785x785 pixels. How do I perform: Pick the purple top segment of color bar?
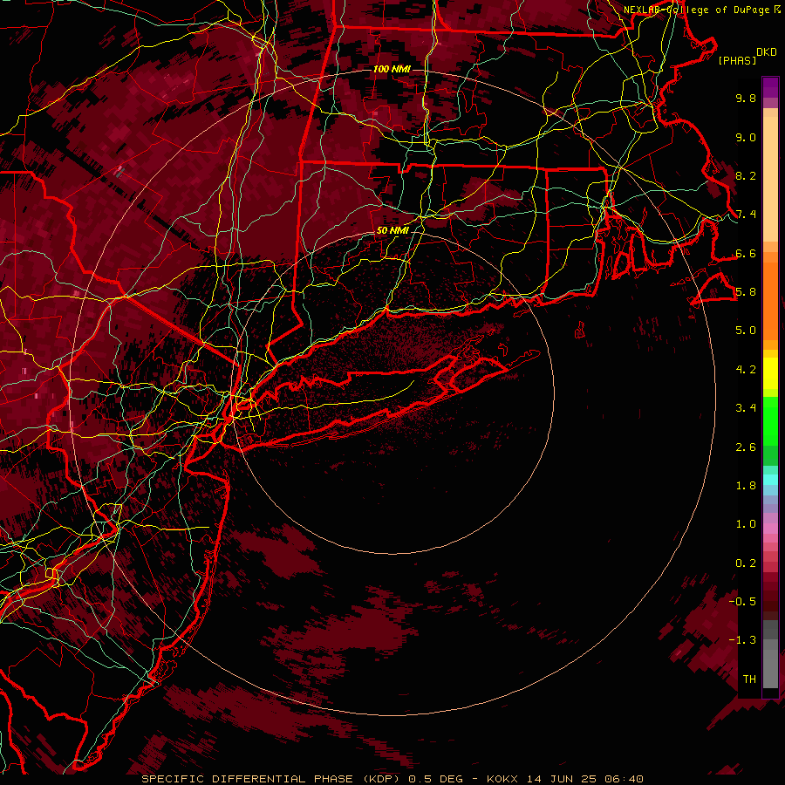[770, 87]
